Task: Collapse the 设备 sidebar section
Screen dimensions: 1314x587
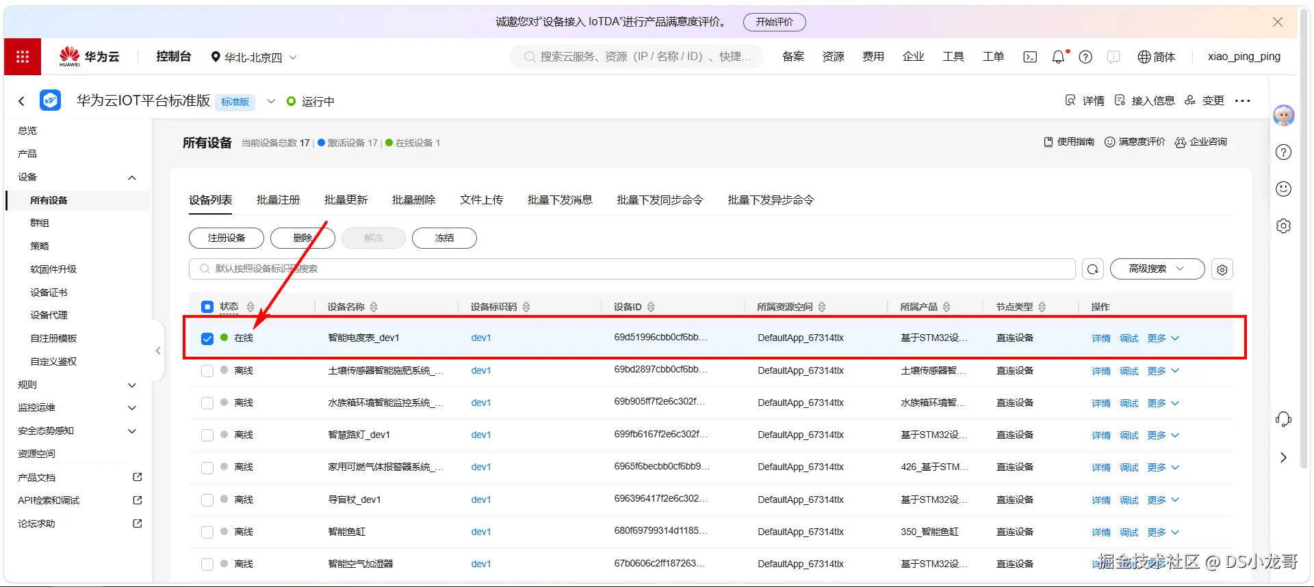Action: pyautogui.click(x=132, y=178)
